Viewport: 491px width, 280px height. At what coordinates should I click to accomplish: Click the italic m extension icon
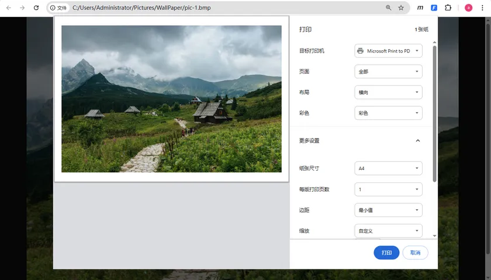(420, 8)
